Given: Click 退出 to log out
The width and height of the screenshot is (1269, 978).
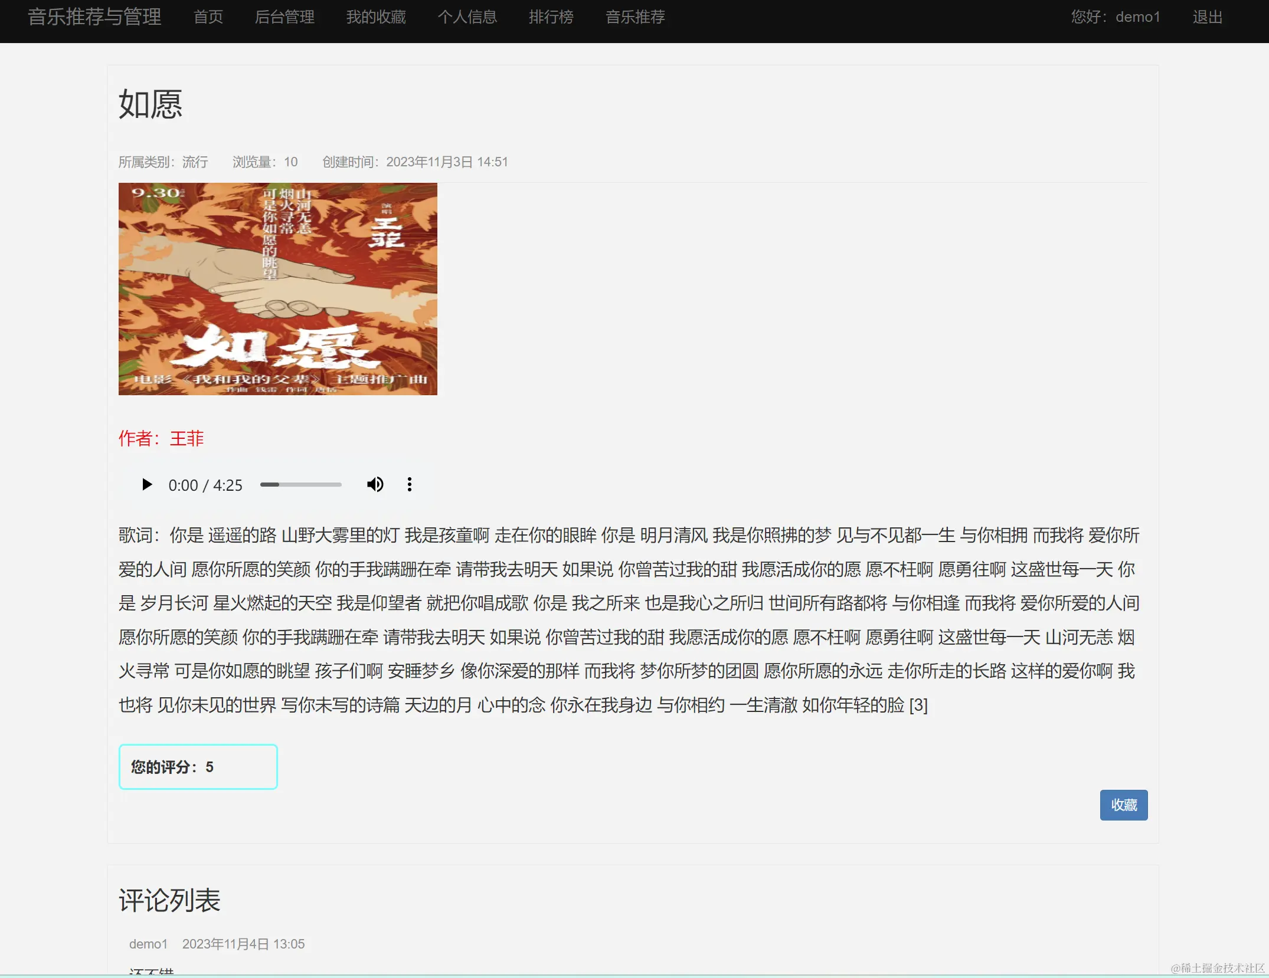Looking at the screenshot, I should 1207,17.
